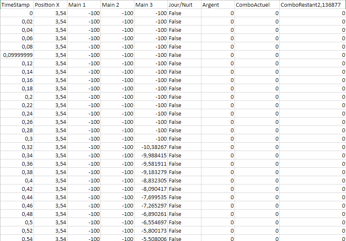
Task: Select the TimeStamp header cell
Action: (x=17, y=5)
